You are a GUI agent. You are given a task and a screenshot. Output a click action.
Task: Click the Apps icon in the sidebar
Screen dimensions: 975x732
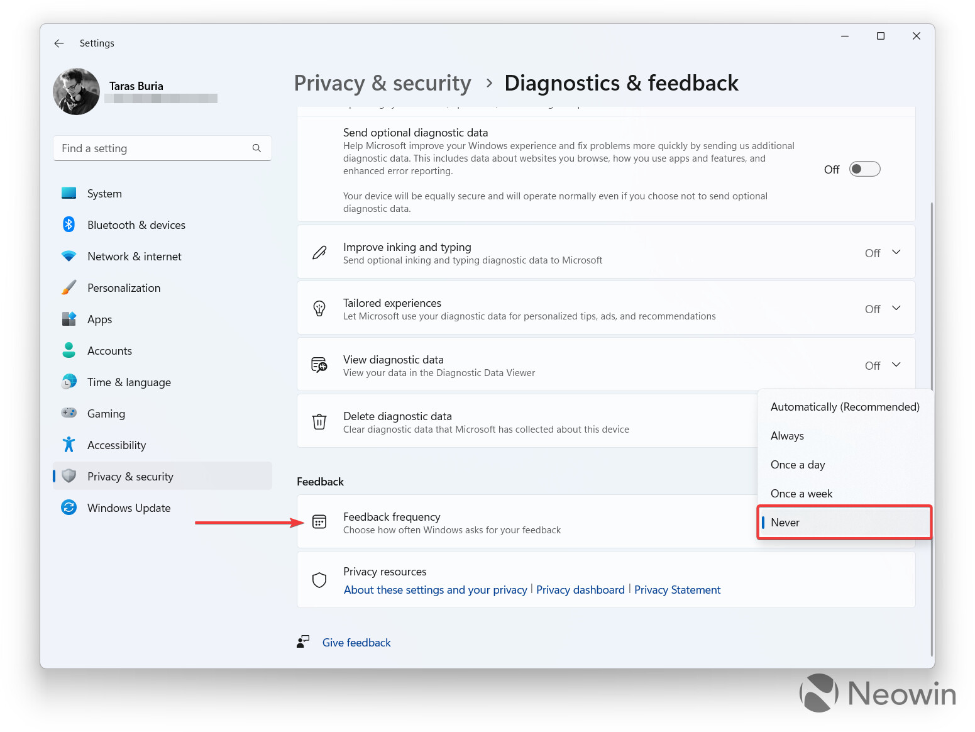click(69, 319)
